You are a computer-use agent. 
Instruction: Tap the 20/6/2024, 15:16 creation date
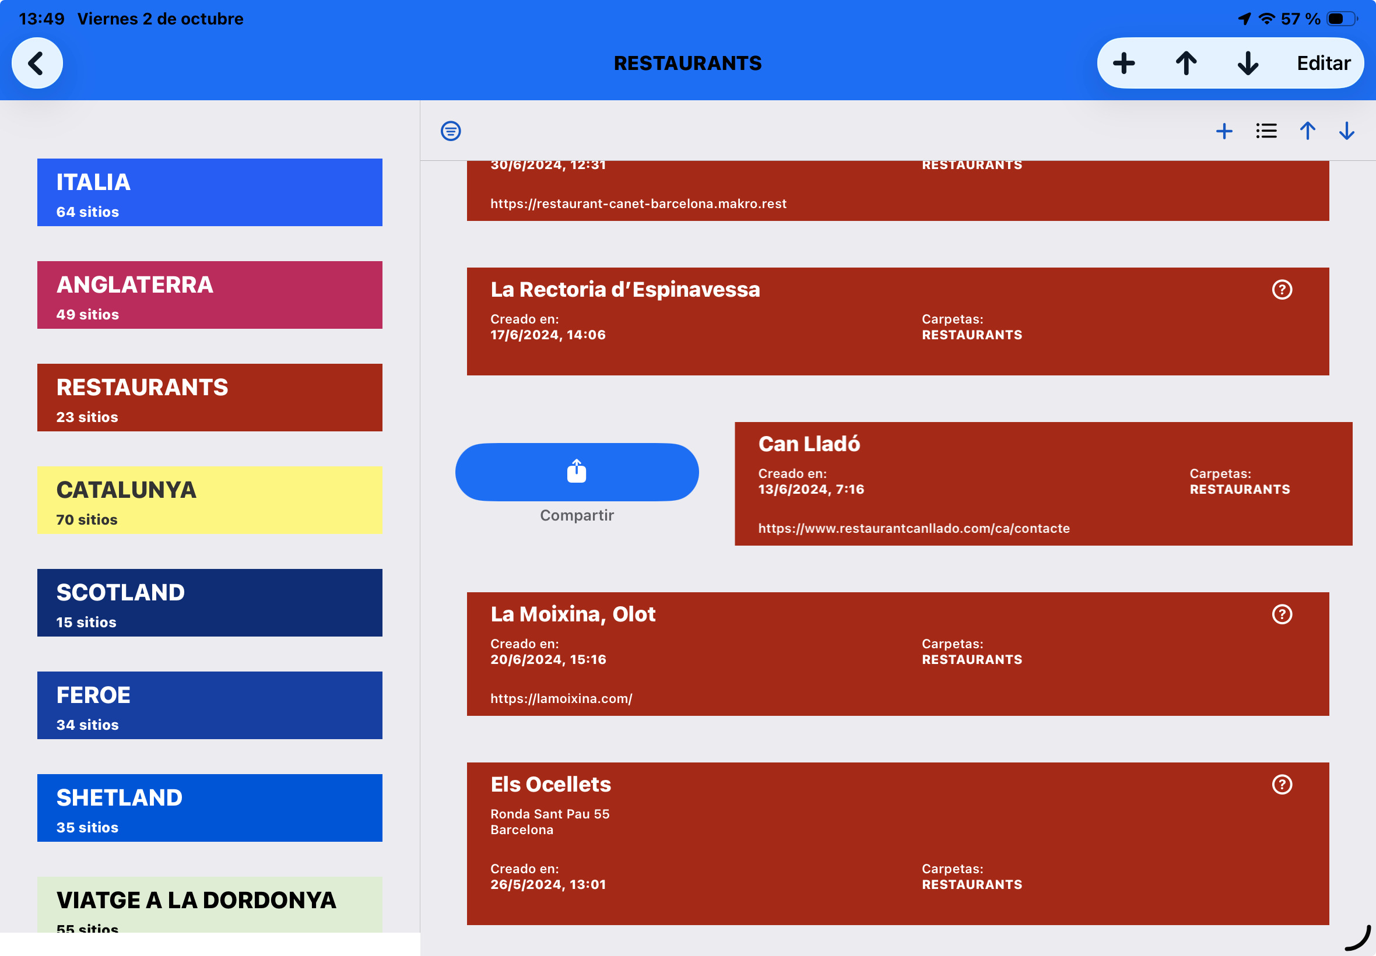548,659
